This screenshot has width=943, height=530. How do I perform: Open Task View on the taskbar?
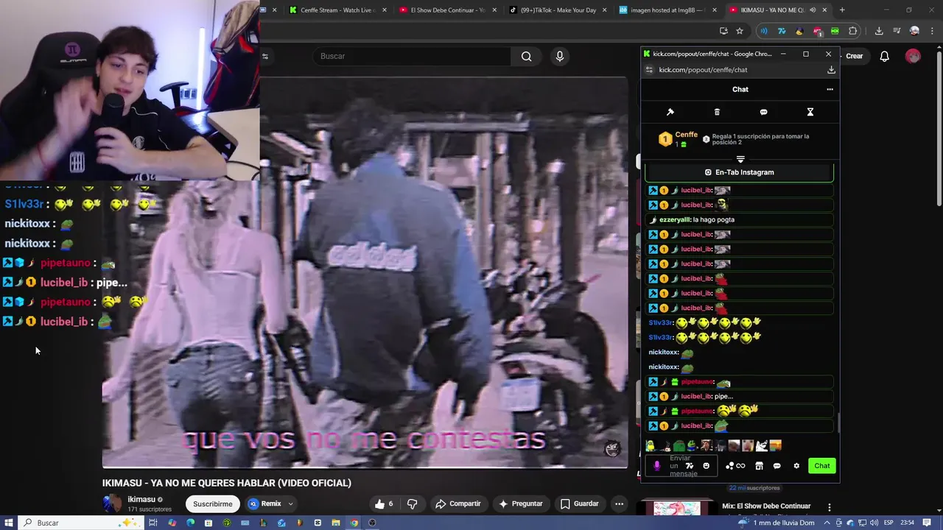pyautogui.click(x=153, y=523)
